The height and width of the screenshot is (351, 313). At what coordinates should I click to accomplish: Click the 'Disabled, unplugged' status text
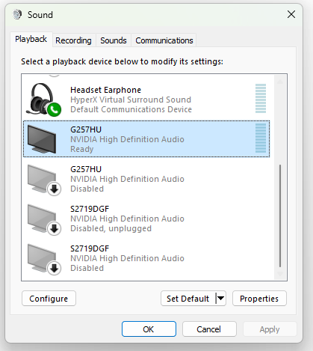pyautogui.click(x=111, y=228)
